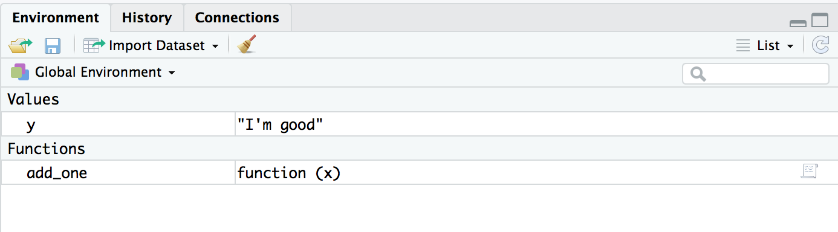The image size is (838, 232).
Task: Maximize the Environment pane
Action: (x=820, y=21)
